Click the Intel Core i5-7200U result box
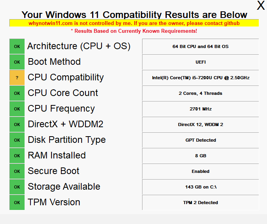 pyautogui.click(x=200, y=78)
